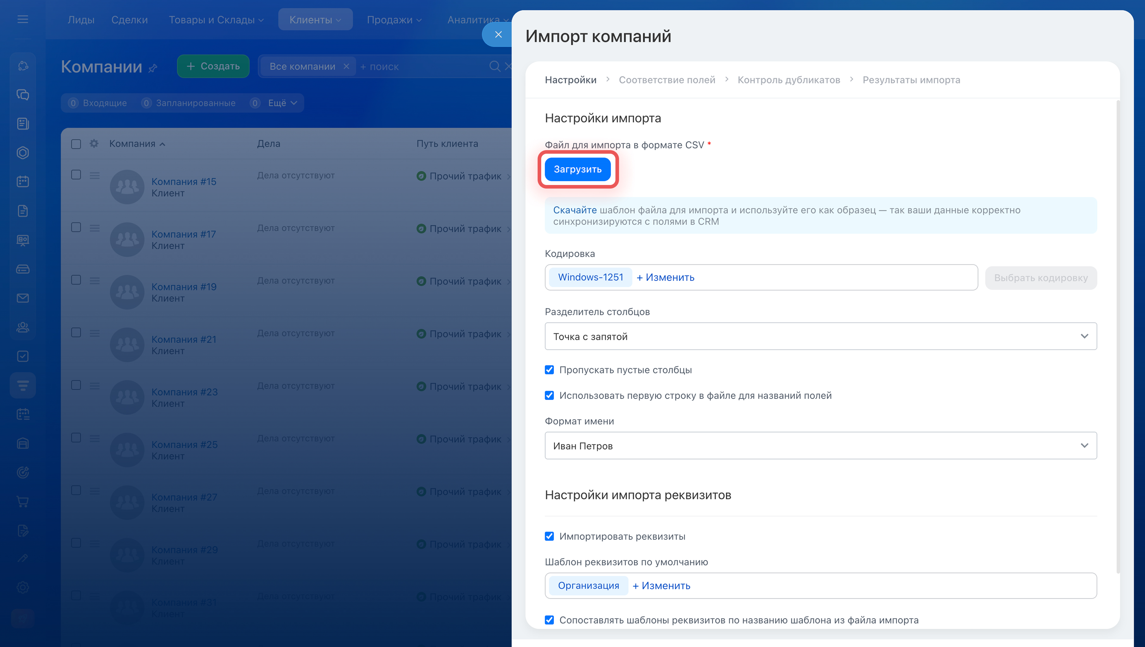This screenshot has width=1145, height=647.
Task: Click the table settings gear icon
Action: [94, 144]
